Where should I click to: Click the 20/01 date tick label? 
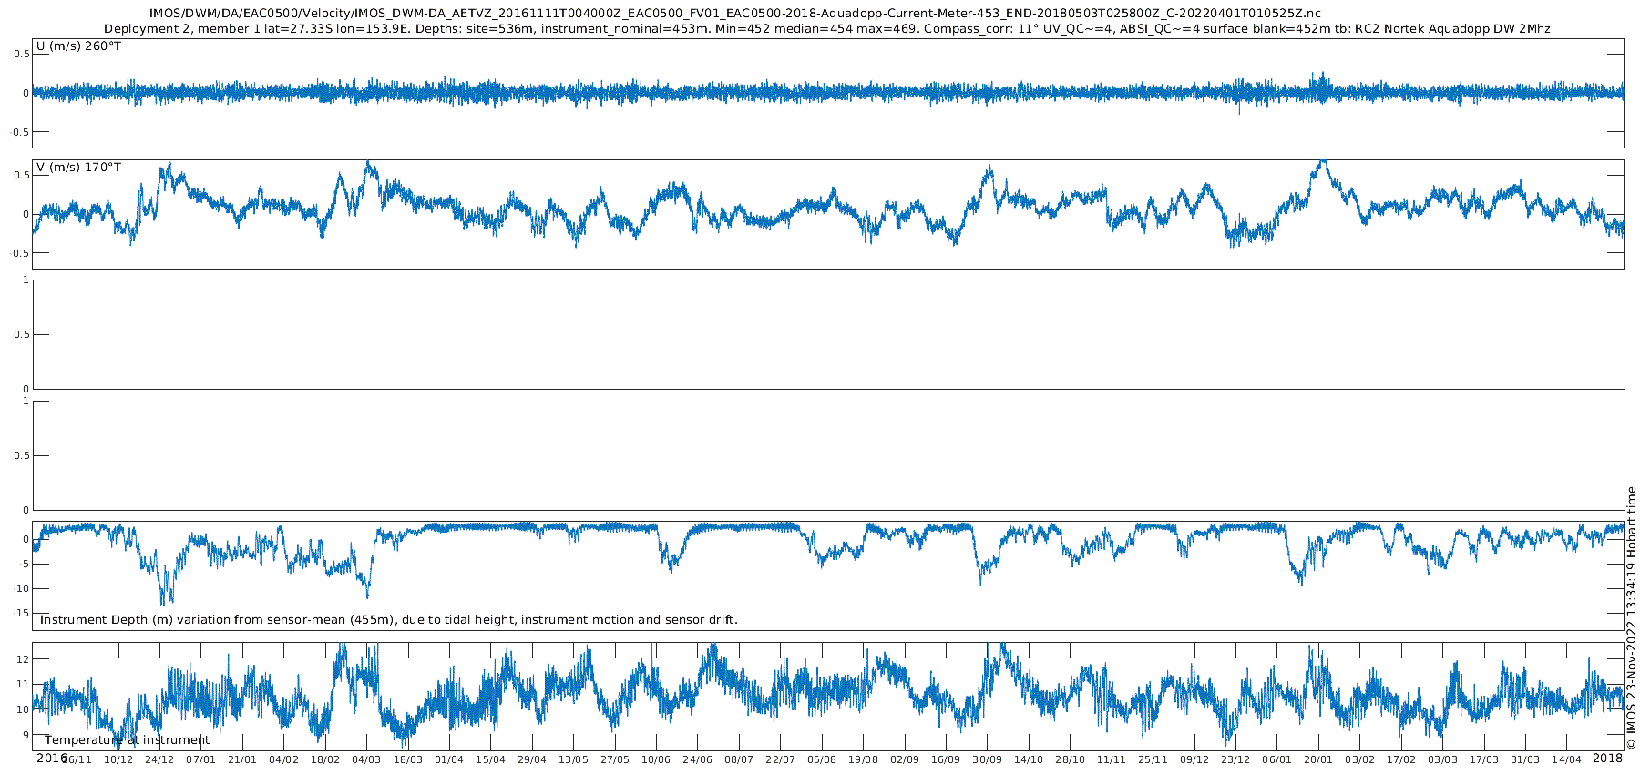click(1318, 759)
